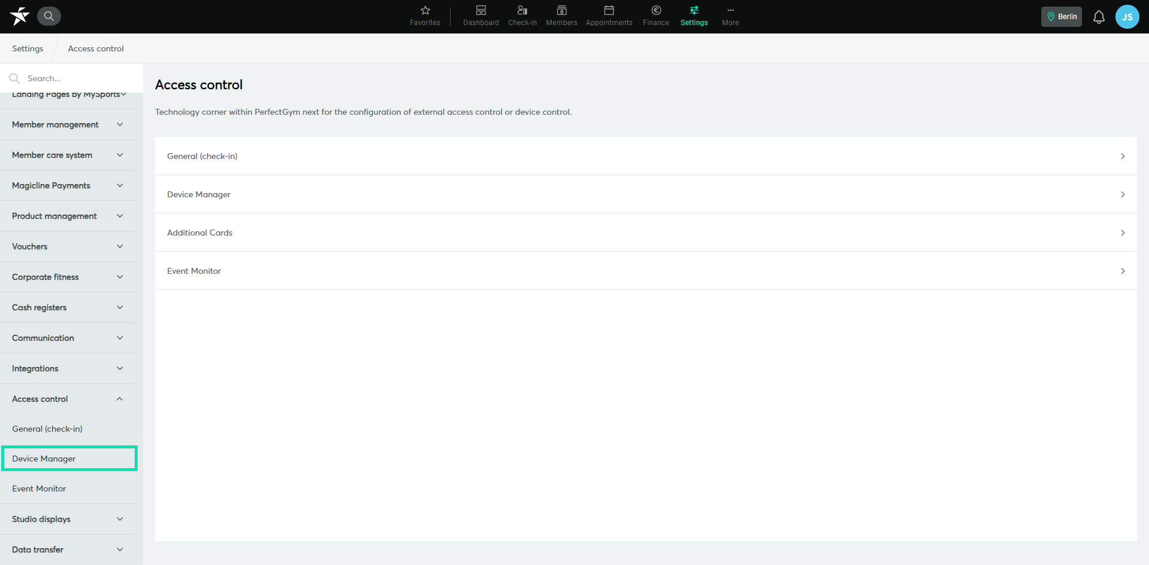Switch location using the Berlin button

point(1062,17)
